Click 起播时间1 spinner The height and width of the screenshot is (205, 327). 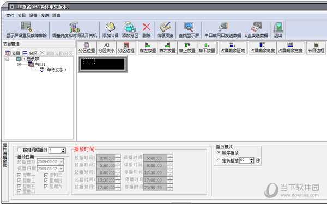point(118,158)
